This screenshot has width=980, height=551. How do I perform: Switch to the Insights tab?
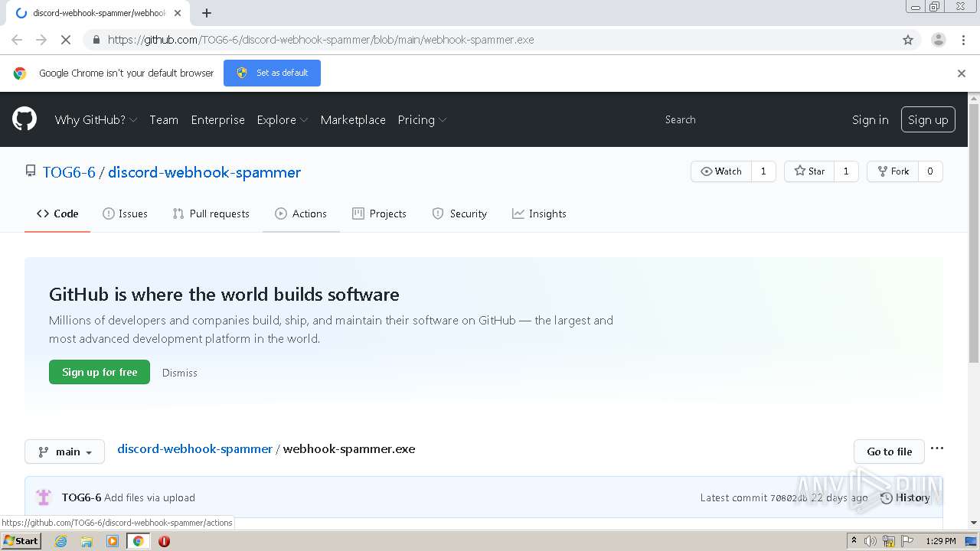coord(539,214)
